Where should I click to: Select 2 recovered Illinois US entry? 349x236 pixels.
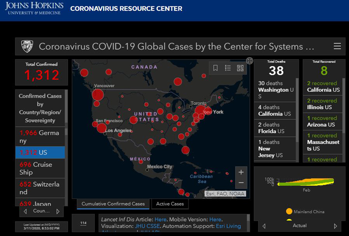(x=323, y=104)
